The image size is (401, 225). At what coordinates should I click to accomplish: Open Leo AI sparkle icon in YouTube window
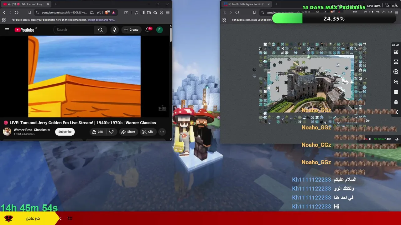[x=155, y=12]
